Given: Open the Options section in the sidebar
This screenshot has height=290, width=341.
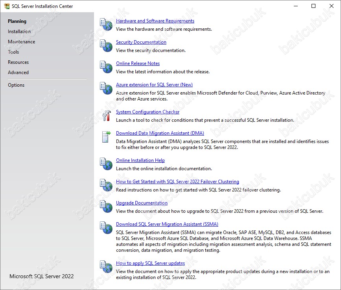Looking at the screenshot, I should click(16, 85).
